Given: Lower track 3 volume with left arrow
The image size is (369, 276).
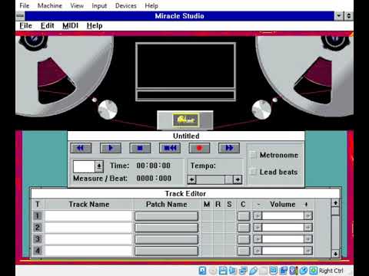Looking at the screenshot, I should (258, 239).
